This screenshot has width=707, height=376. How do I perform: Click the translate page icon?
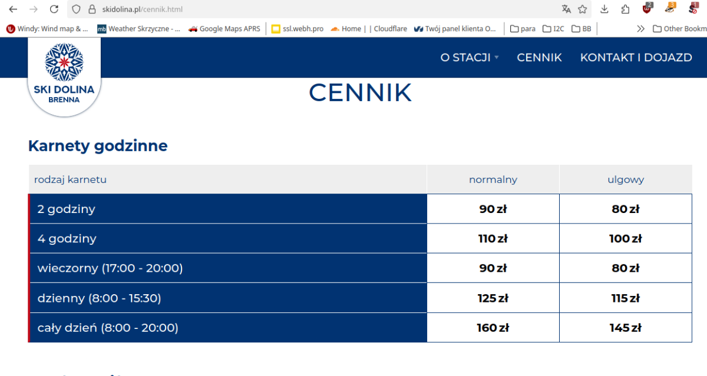coord(566,9)
